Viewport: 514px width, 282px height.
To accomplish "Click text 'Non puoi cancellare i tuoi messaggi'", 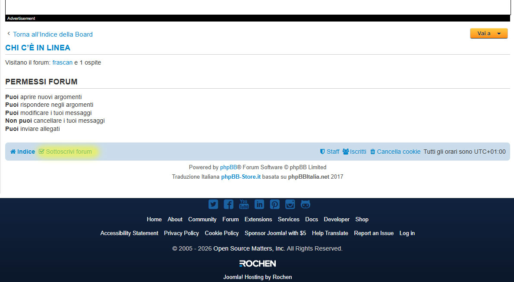I will tap(55, 121).
